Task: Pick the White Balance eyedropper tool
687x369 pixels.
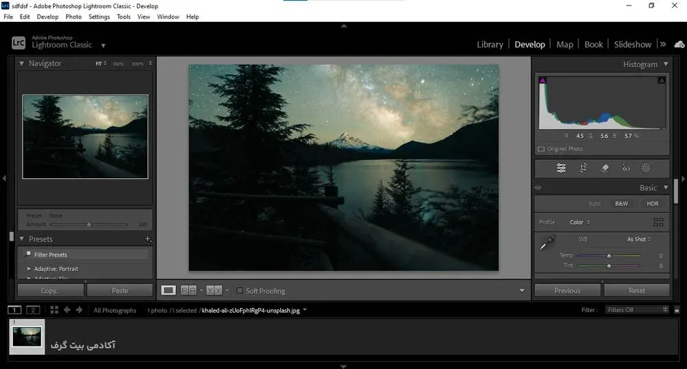Action: click(547, 243)
